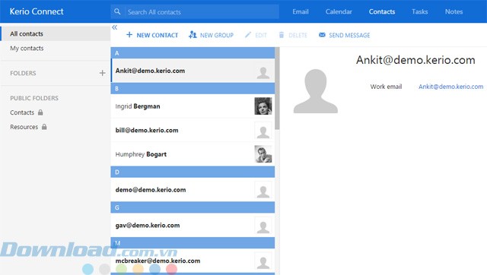Click the B section header
Image resolution: width=487 pixels, height=275 pixels.
click(x=193, y=89)
